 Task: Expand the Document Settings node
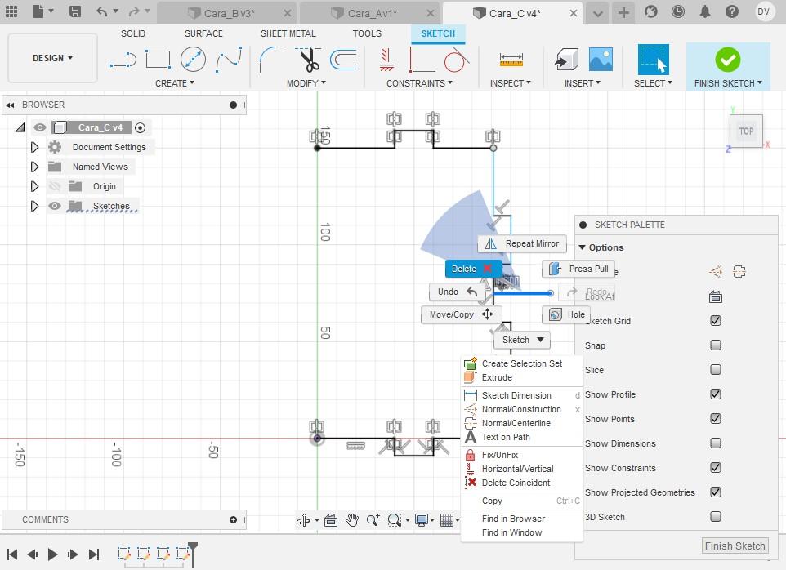coord(34,147)
